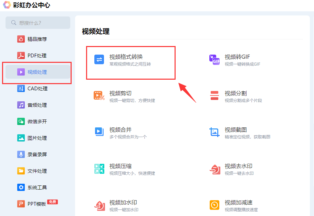Open 视频压缩 tool title
This screenshot has width=314, height=216.
pyautogui.click(x=121, y=166)
